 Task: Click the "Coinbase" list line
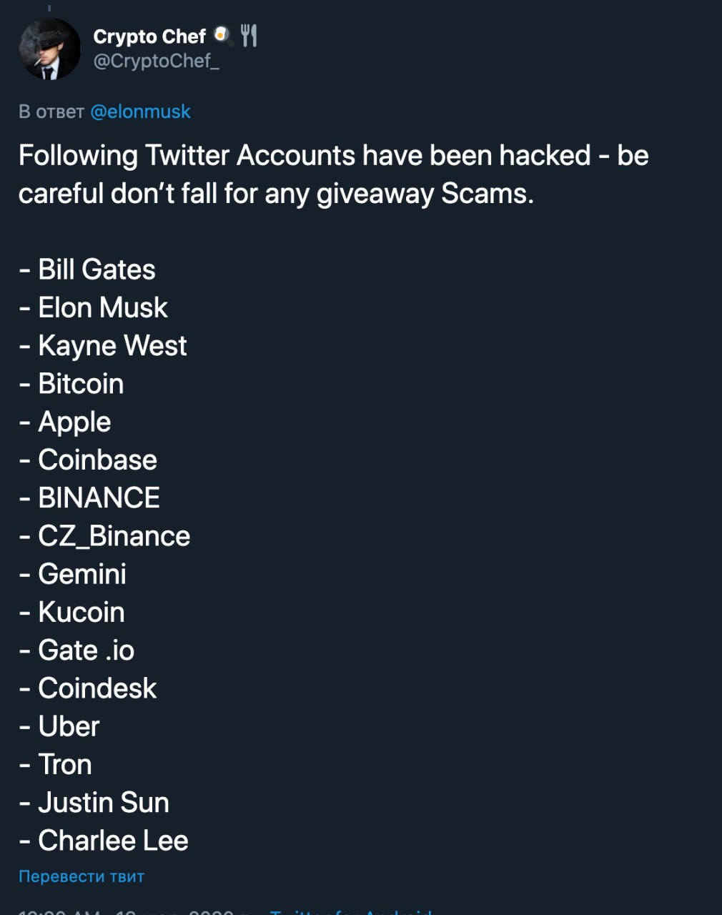[88, 460]
